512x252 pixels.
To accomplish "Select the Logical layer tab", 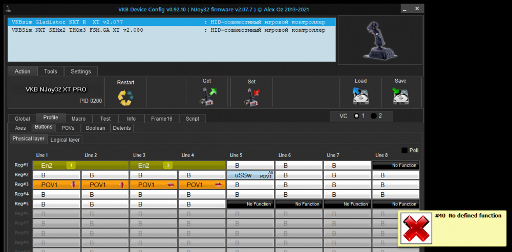I will click(x=65, y=140).
